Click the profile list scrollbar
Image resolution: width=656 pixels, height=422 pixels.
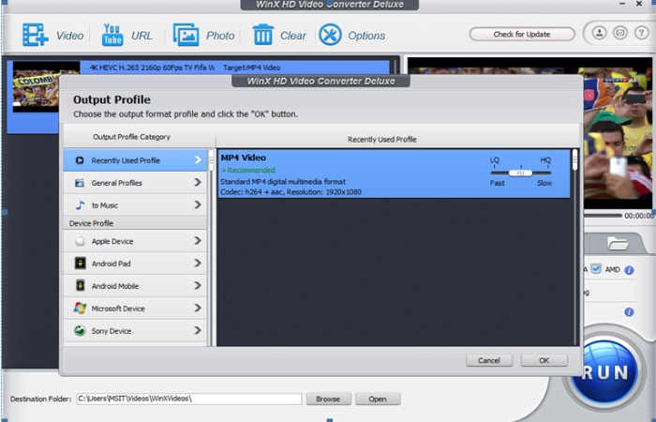[575, 160]
